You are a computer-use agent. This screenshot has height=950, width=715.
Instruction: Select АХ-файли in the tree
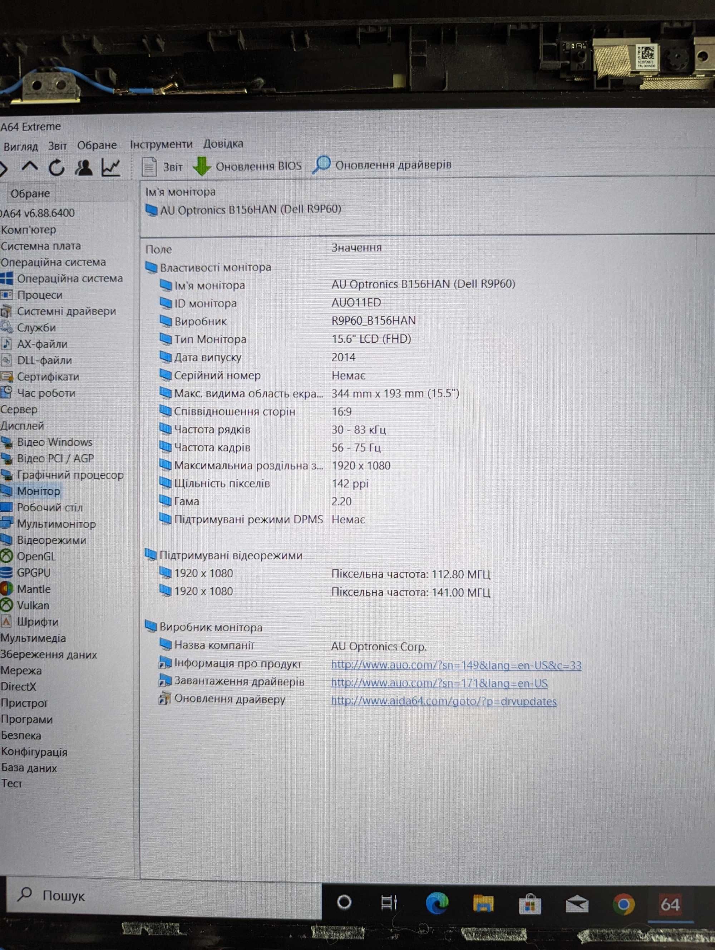(x=35, y=344)
